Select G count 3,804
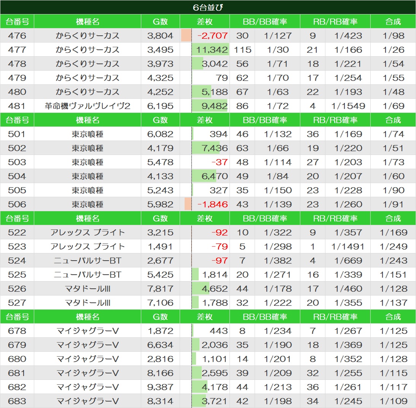The height and width of the screenshot is (408, 416). 160,35
